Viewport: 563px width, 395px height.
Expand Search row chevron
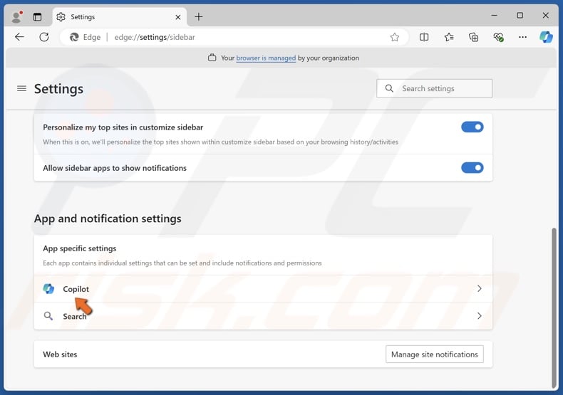pos(480,316)
